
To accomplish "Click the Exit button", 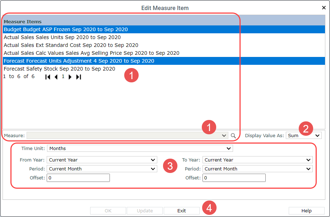I will click(x=182, y=211).
